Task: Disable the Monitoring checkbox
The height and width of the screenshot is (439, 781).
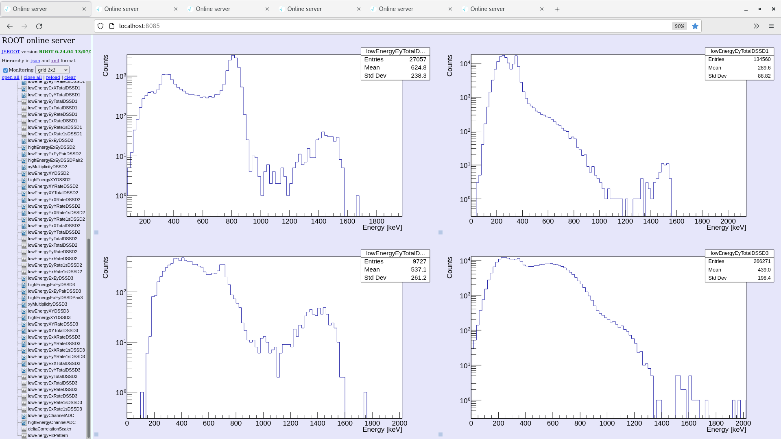Action: pos(5,70)
